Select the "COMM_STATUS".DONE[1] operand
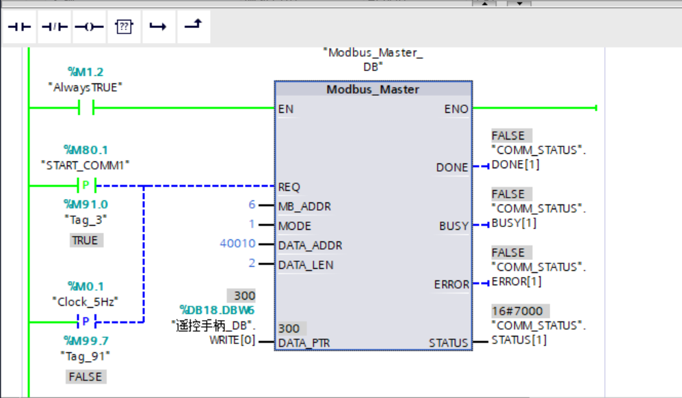 [538, 157]
